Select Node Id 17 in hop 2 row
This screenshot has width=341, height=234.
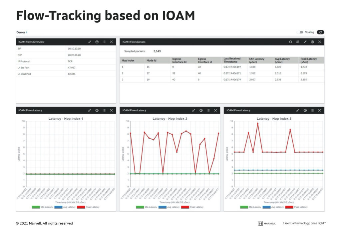pyautogui.click(x=148, y=73)
